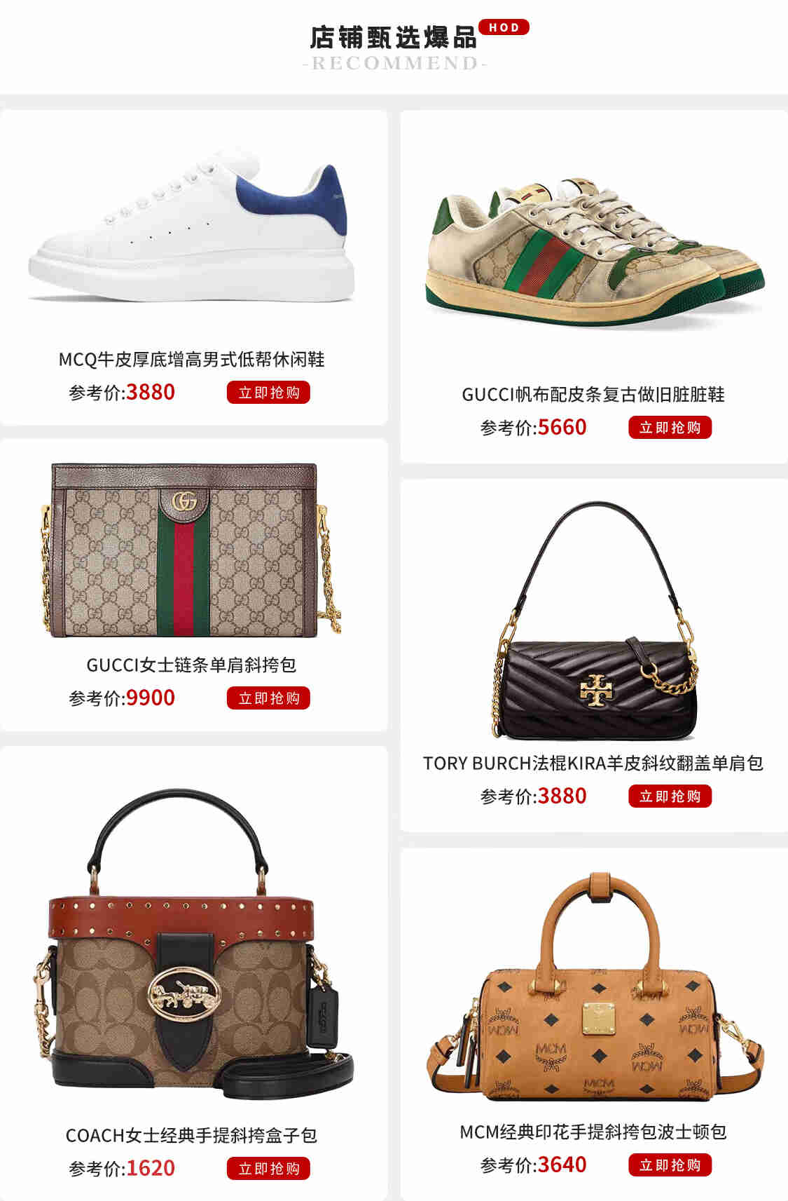Click 立即抢购 for GUCCI sneaker at 5660
Screen dimensions: 788x1201
click(670, 428)
